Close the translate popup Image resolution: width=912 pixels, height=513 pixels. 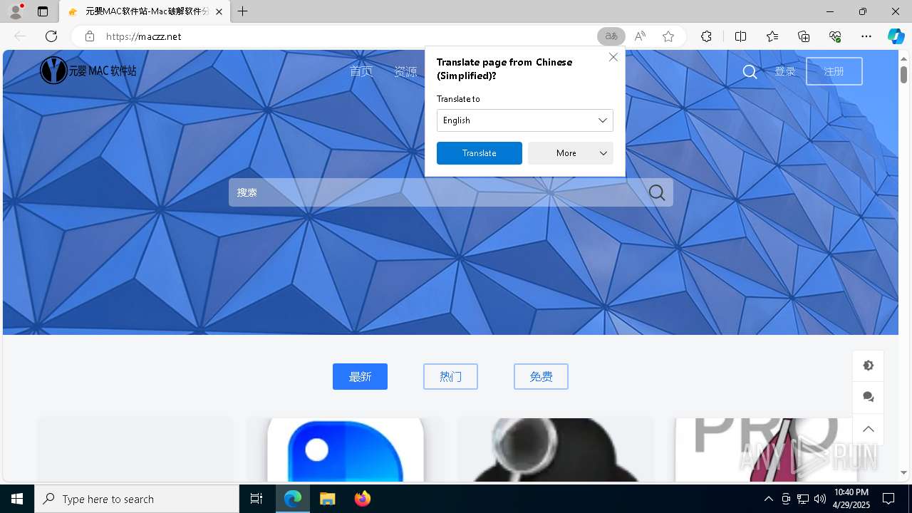[x=613, y=57]
